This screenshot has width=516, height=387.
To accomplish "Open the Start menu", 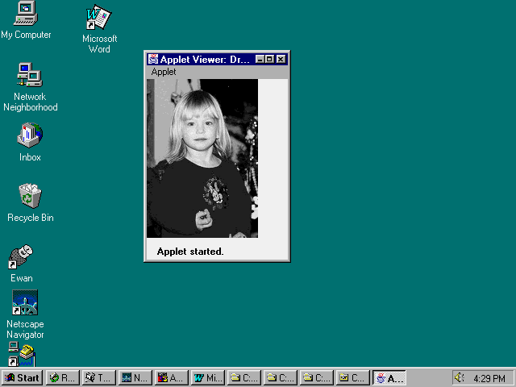I will [x=22, y=378].
